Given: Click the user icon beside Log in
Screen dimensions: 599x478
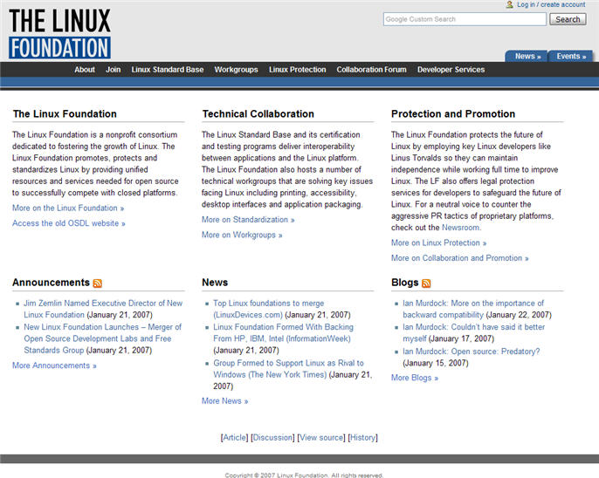Looking at the screenshot, I should pos(510,5).
